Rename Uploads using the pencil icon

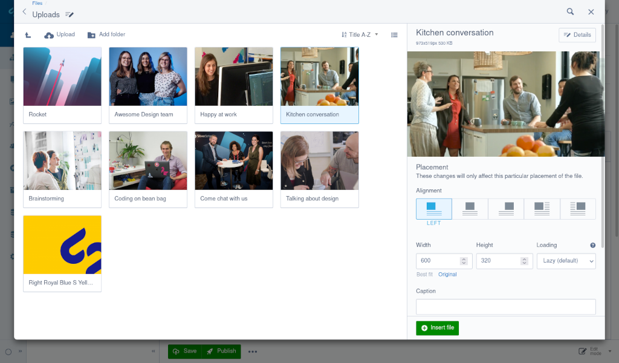(x=70, y=15)
